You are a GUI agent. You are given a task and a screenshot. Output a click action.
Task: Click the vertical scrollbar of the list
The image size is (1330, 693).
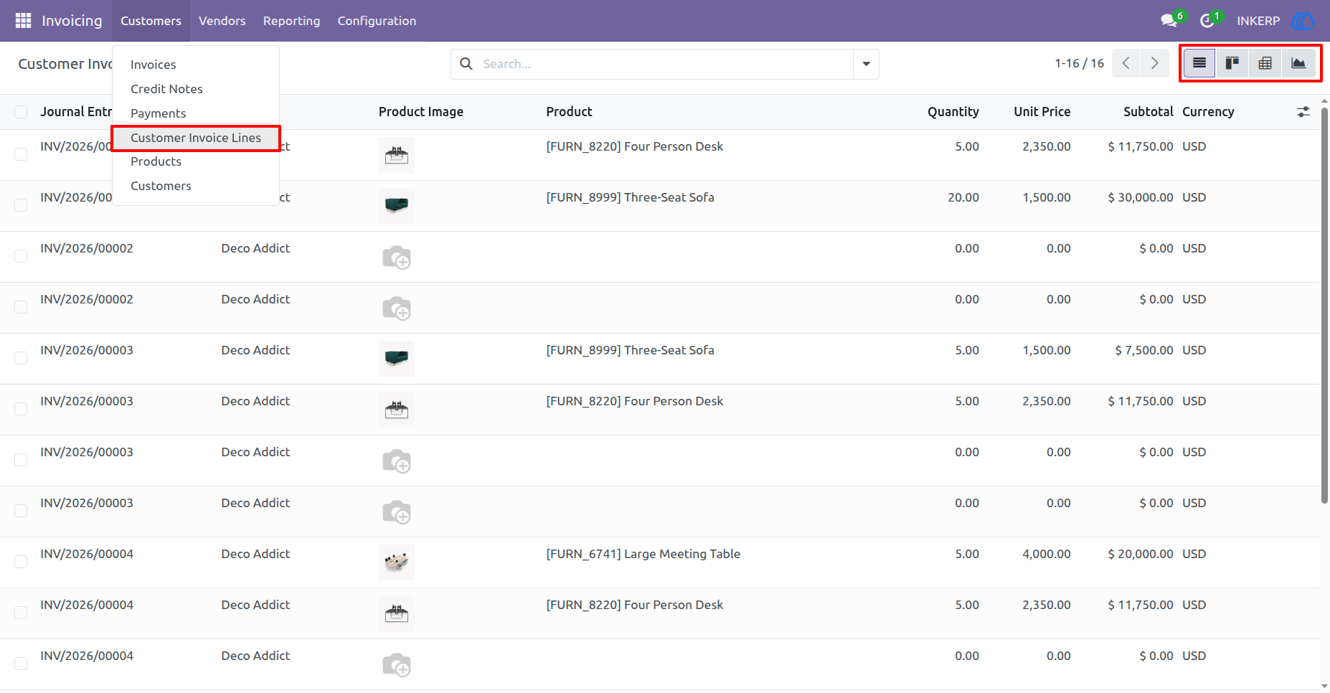click(x=1324, y=306)
